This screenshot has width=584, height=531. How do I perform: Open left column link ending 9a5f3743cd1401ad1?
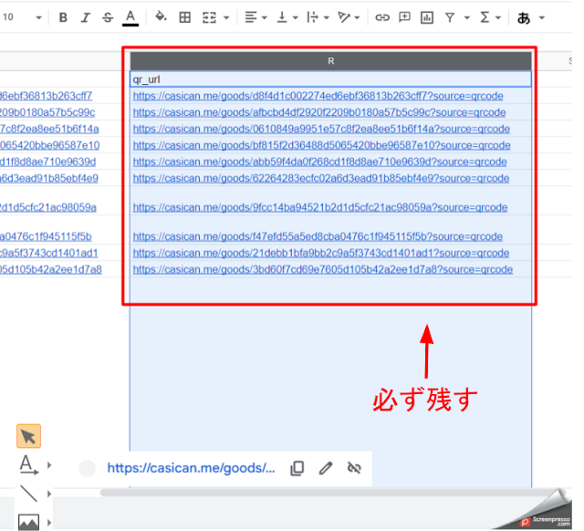point(48,253)
